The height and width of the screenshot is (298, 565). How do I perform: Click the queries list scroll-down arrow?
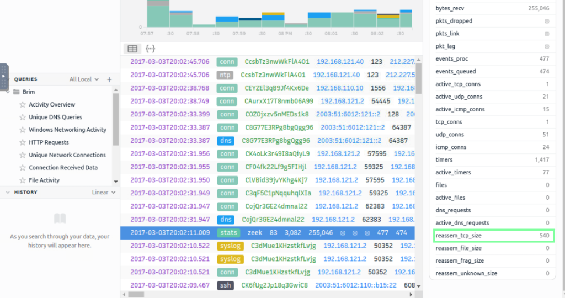coord(115,181)
